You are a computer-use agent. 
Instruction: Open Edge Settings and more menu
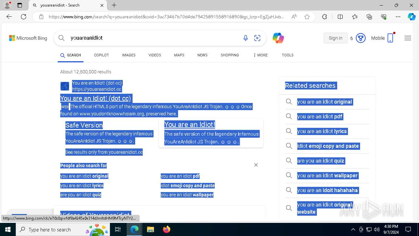point(398,17)
